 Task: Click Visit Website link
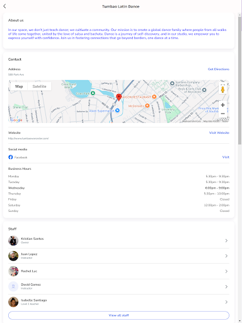[x=219, y=132]
